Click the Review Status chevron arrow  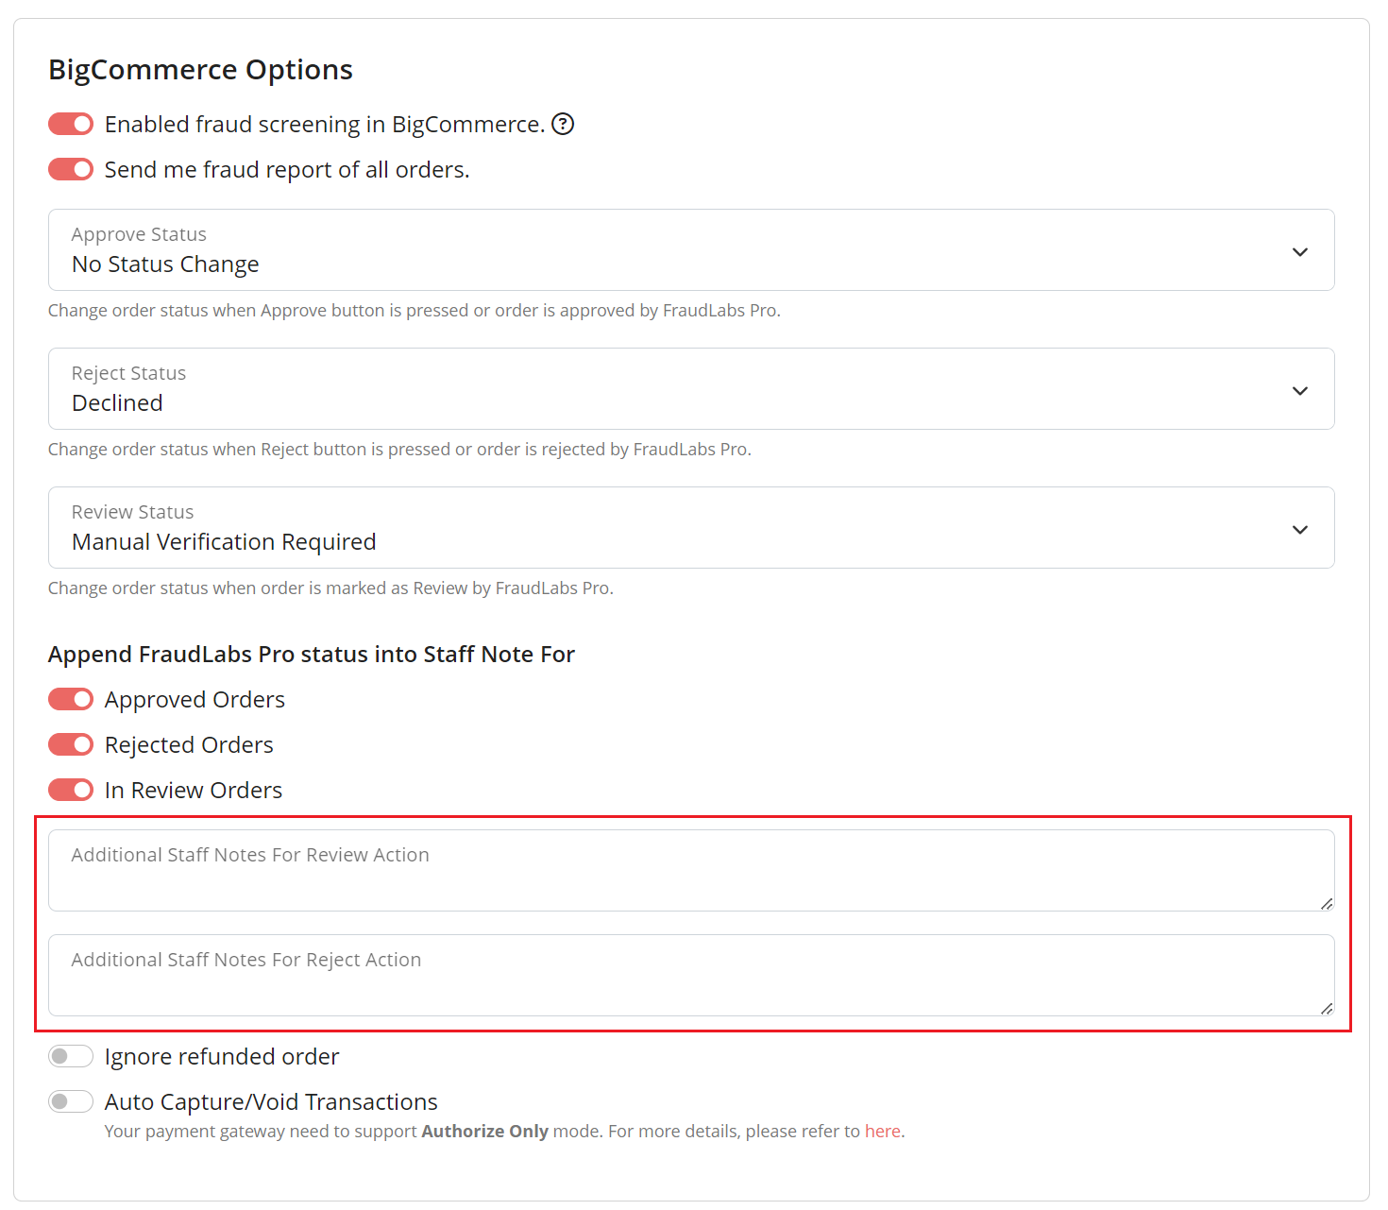(1300, 530)
